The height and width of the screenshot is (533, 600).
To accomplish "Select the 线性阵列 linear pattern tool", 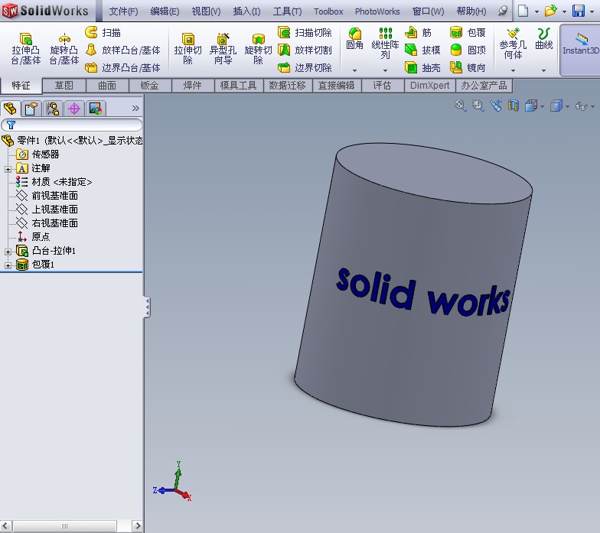I will [x=385, y=43].
